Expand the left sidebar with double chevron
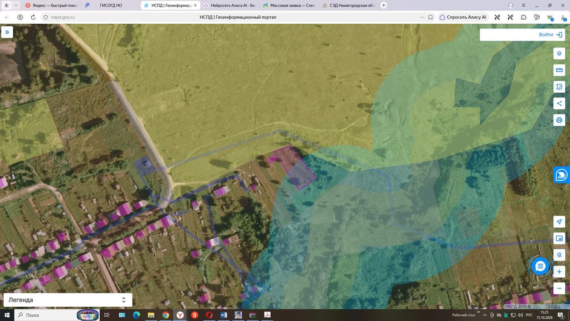 coord(7,32)
